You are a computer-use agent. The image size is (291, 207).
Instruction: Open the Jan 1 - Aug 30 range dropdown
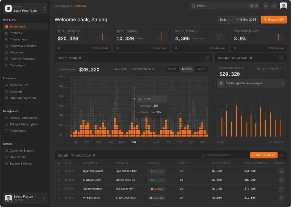(269, 69)
